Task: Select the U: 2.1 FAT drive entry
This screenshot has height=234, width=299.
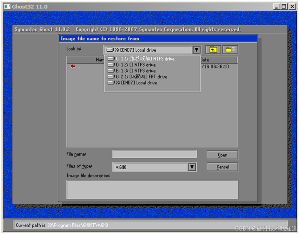Action: coord(152,77)
